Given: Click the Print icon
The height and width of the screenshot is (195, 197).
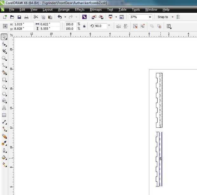Looking at the screenshot, I should point(26,17).
